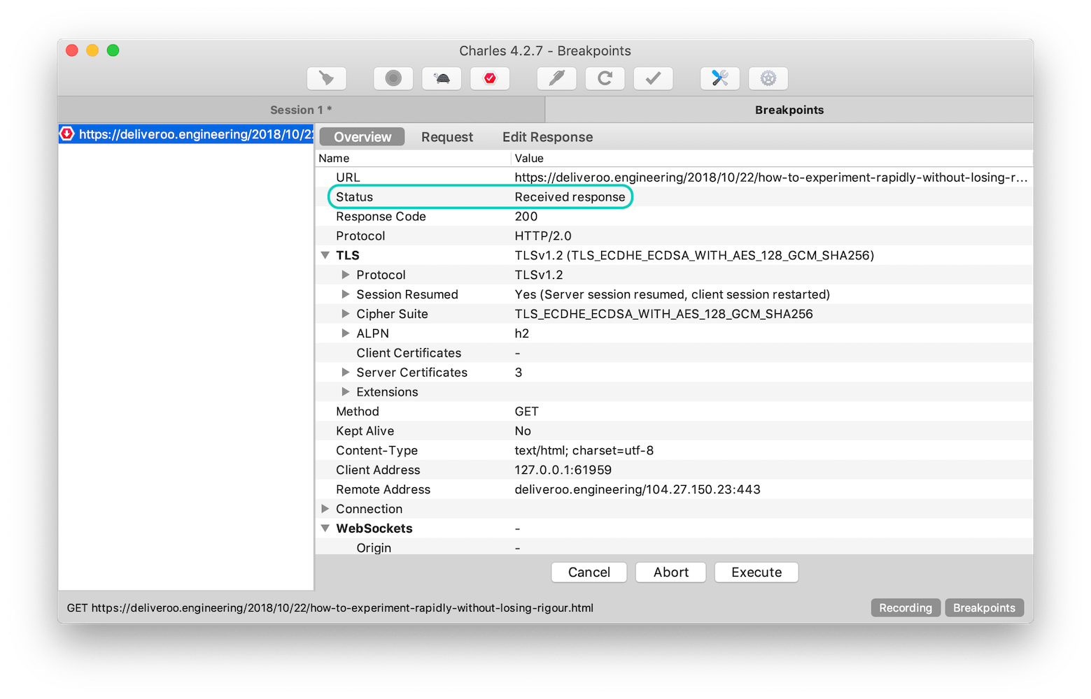The width and height of the screenshot is (1091, 699).
Task: Expand the TLS Protocol row
Action: (345, 275)
